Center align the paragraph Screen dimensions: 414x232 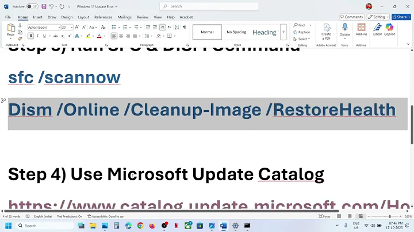[121, 36]
